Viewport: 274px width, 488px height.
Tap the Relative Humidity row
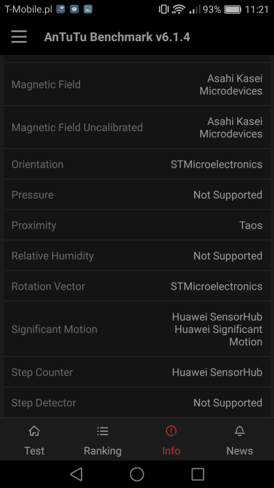point(137,255)
